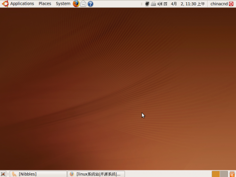Image resolution: width=236 pixels, height=177 pixels.
Task: Click the network monitor tray icon
Action: pos(147,4)
